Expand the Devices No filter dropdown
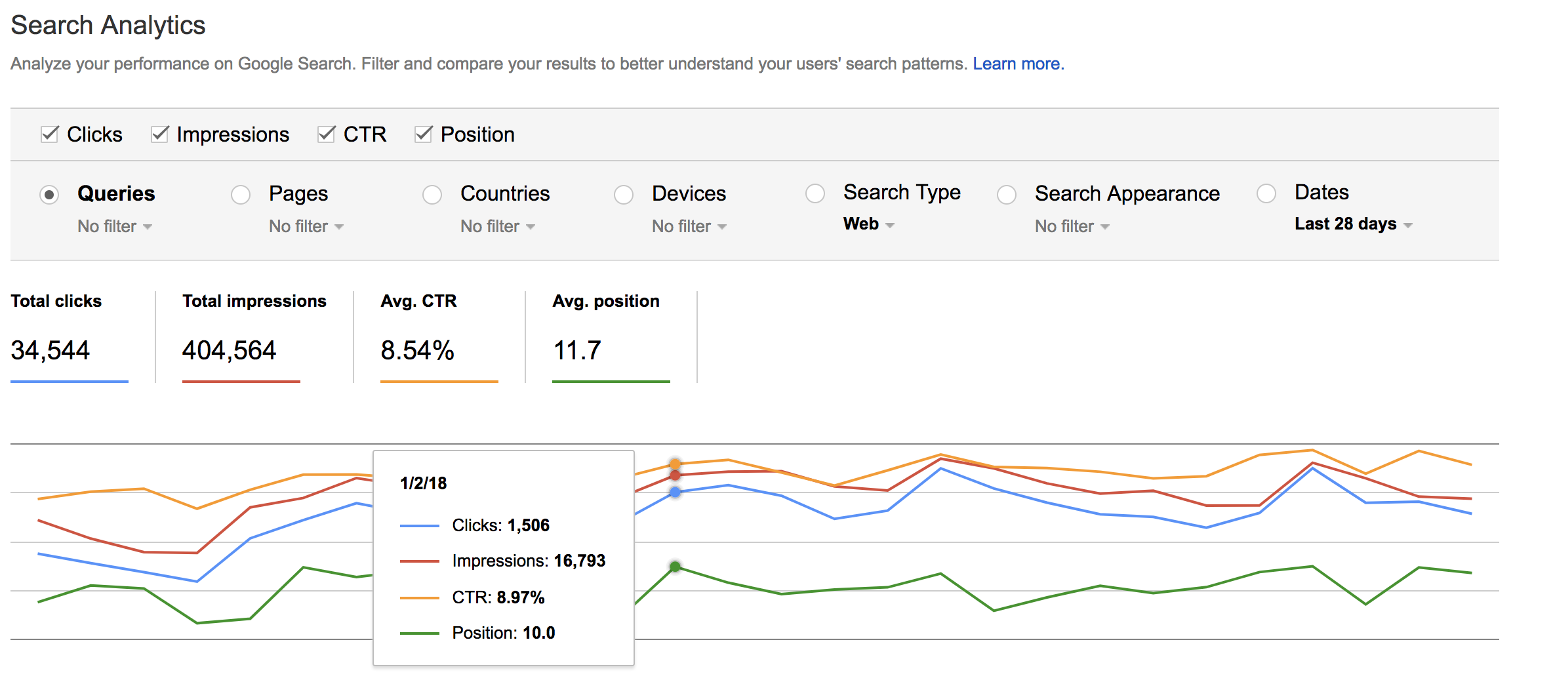1553x682 pixels. 689,226
